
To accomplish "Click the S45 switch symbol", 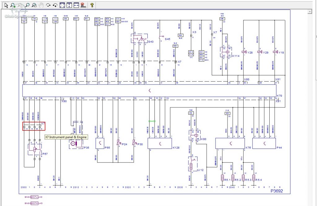I will 161,37.
